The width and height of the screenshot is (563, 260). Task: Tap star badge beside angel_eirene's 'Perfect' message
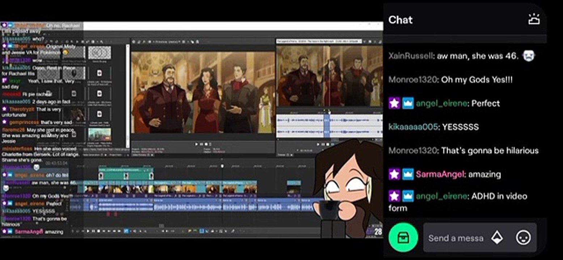pos(394,103)
